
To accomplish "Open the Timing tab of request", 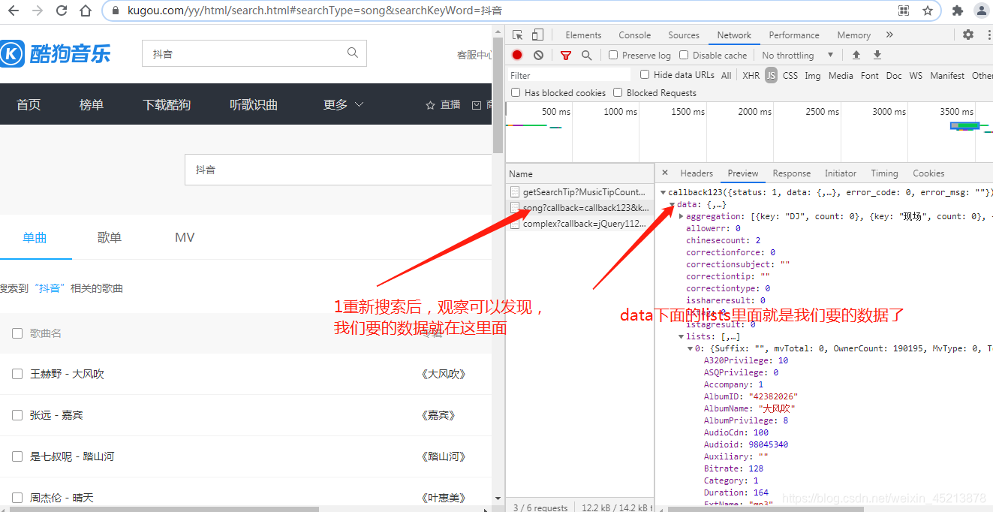I will (x=884, y=173).
